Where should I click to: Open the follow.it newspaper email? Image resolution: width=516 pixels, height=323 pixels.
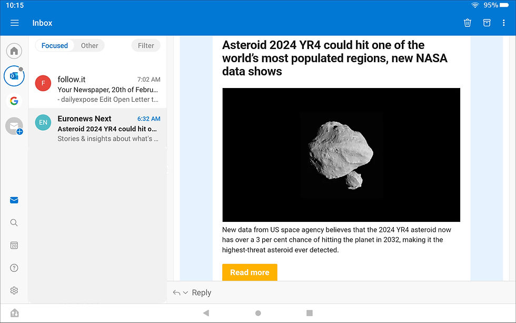[98, 89]
